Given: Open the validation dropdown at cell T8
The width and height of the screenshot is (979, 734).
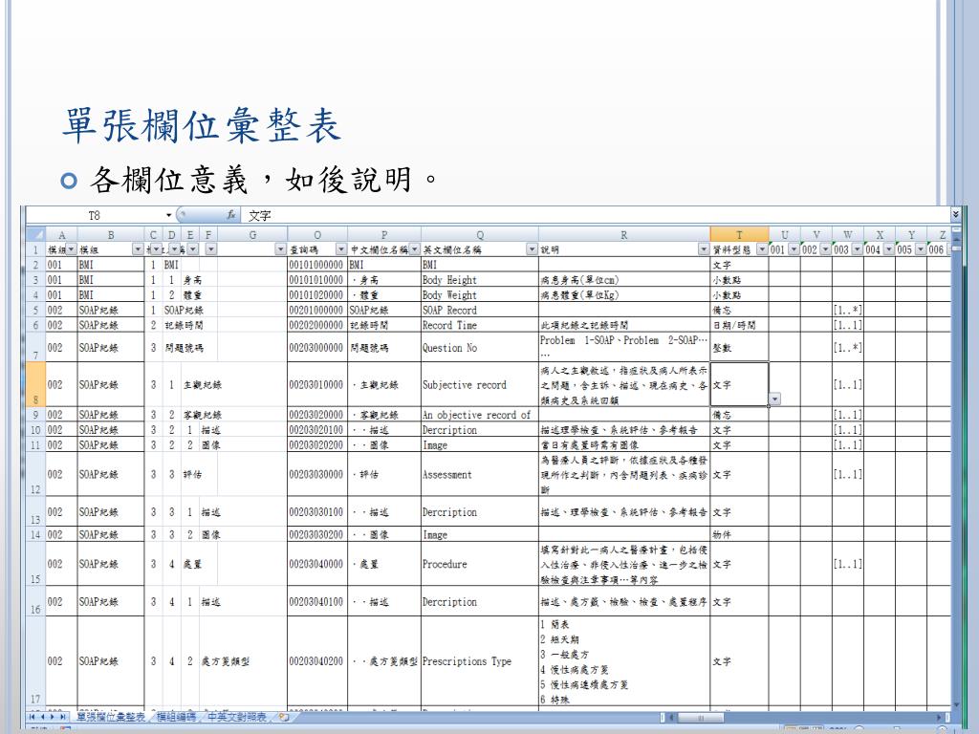Looking at the screenshot, I should coord(774,399).
